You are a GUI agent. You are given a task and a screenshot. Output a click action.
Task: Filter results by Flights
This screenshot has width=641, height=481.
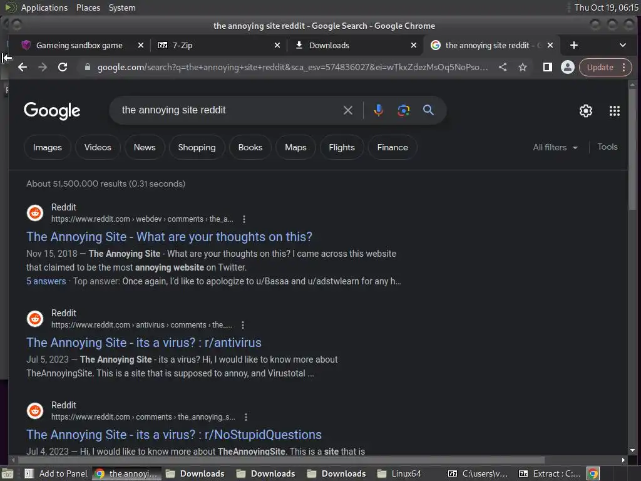pos(342,147)
